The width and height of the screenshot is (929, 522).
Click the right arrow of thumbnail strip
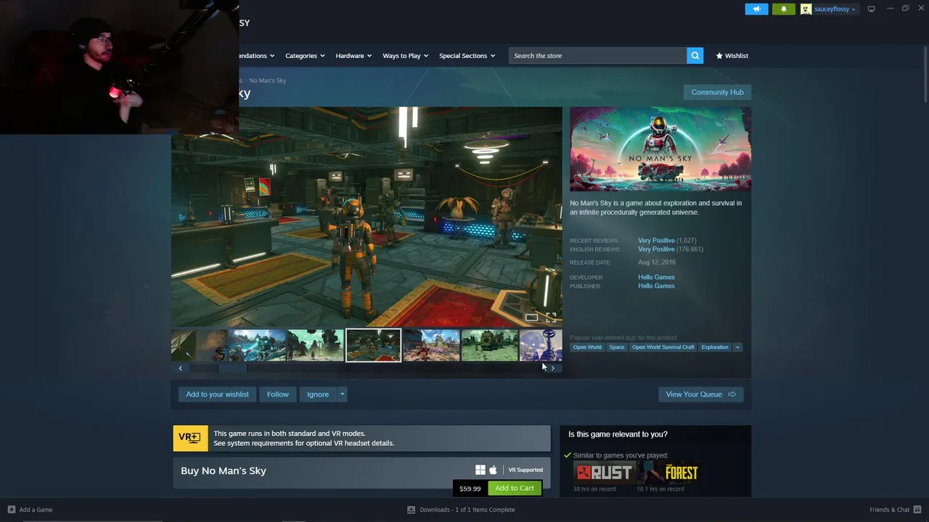(x=553, y=368)
